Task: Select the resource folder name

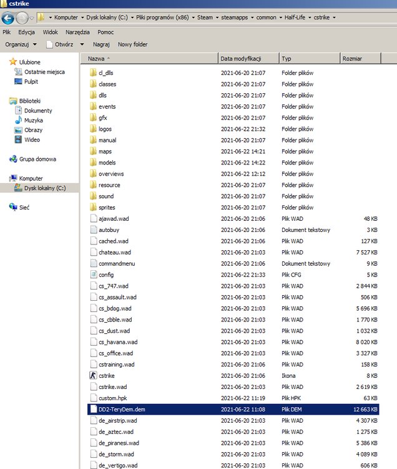Action: pos(109,185)
